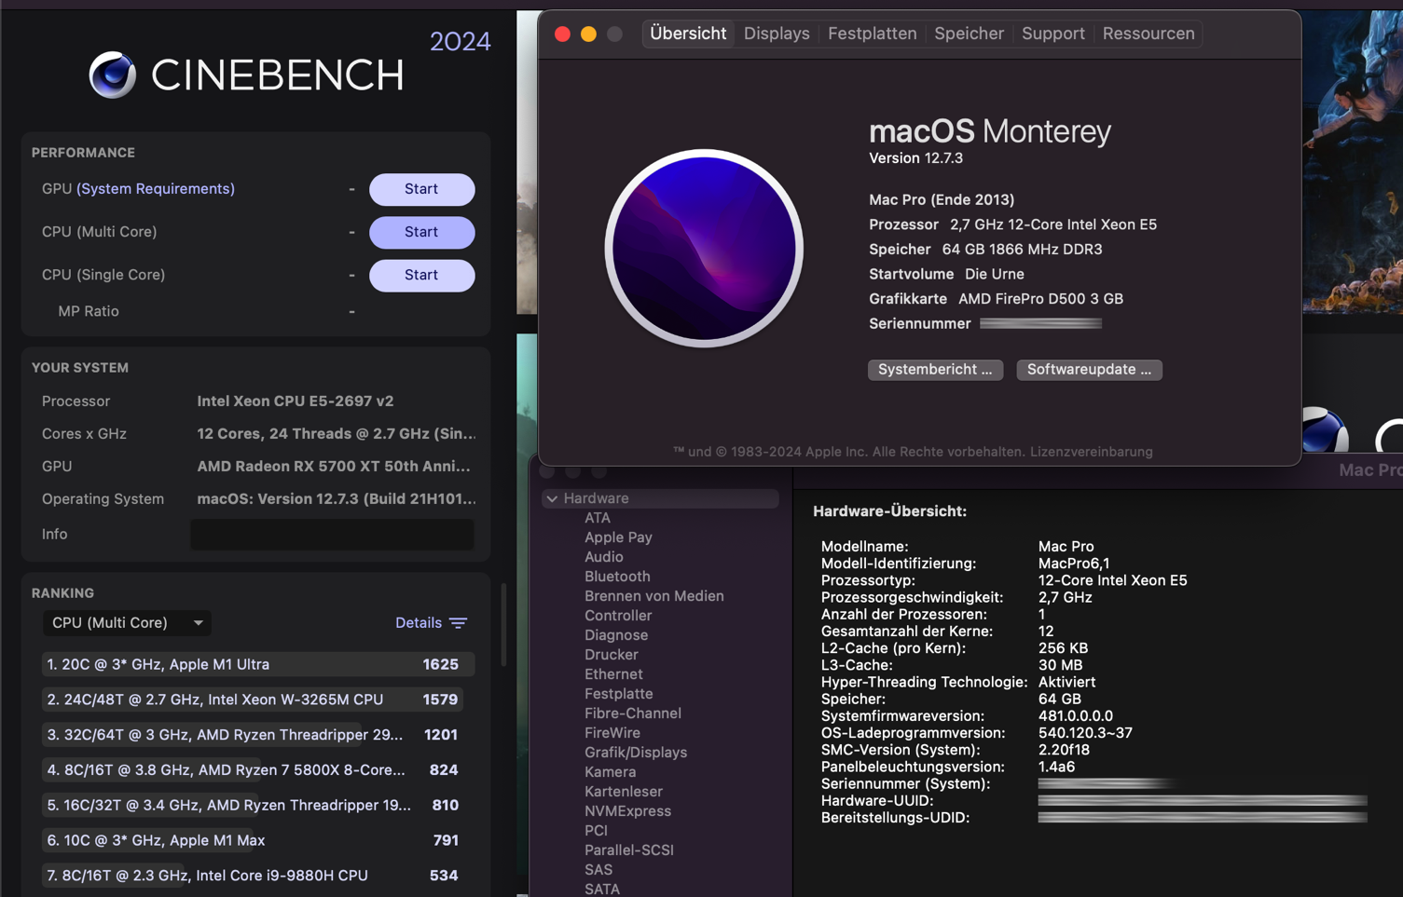Select Ethernet in the hardware list
This screenshot has height=897, width=1403.
(613, 674)
